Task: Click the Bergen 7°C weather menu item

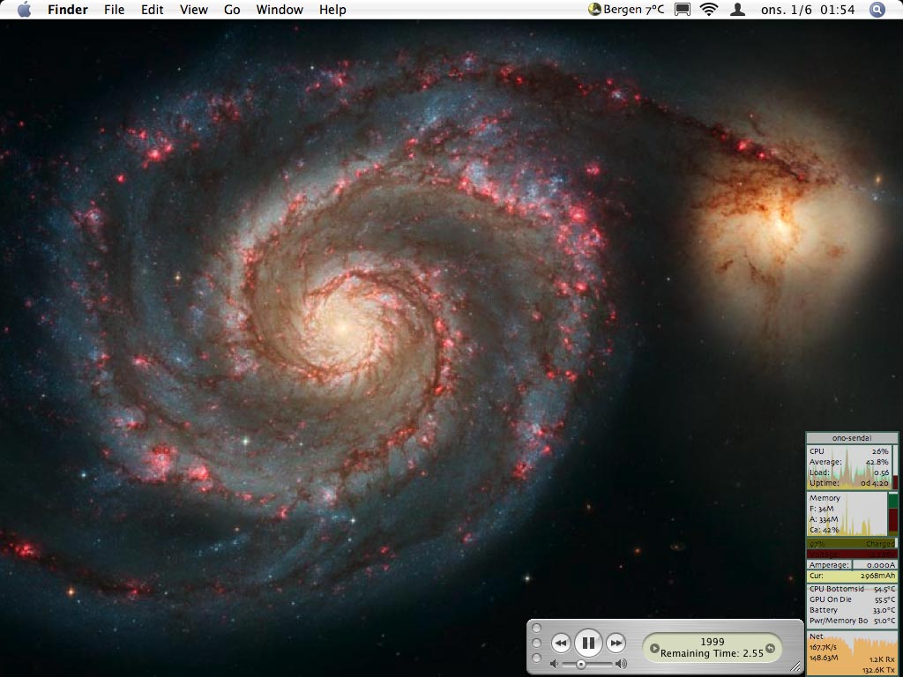Action: 625,9
